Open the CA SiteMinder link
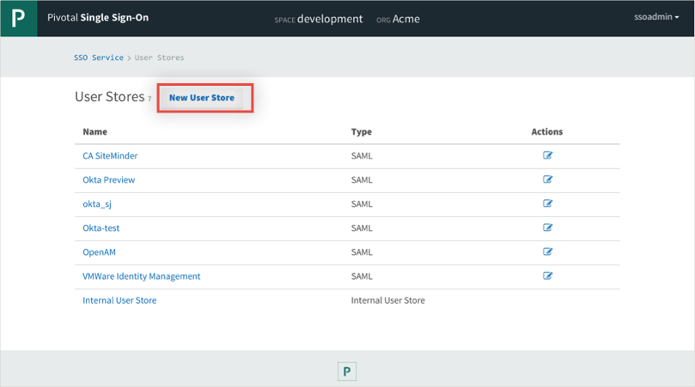The height and width of the screenshot is (387, 695). (110, 156)
